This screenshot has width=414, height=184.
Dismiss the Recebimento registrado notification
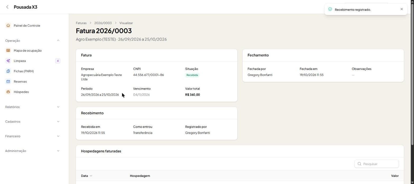[402, 9]
